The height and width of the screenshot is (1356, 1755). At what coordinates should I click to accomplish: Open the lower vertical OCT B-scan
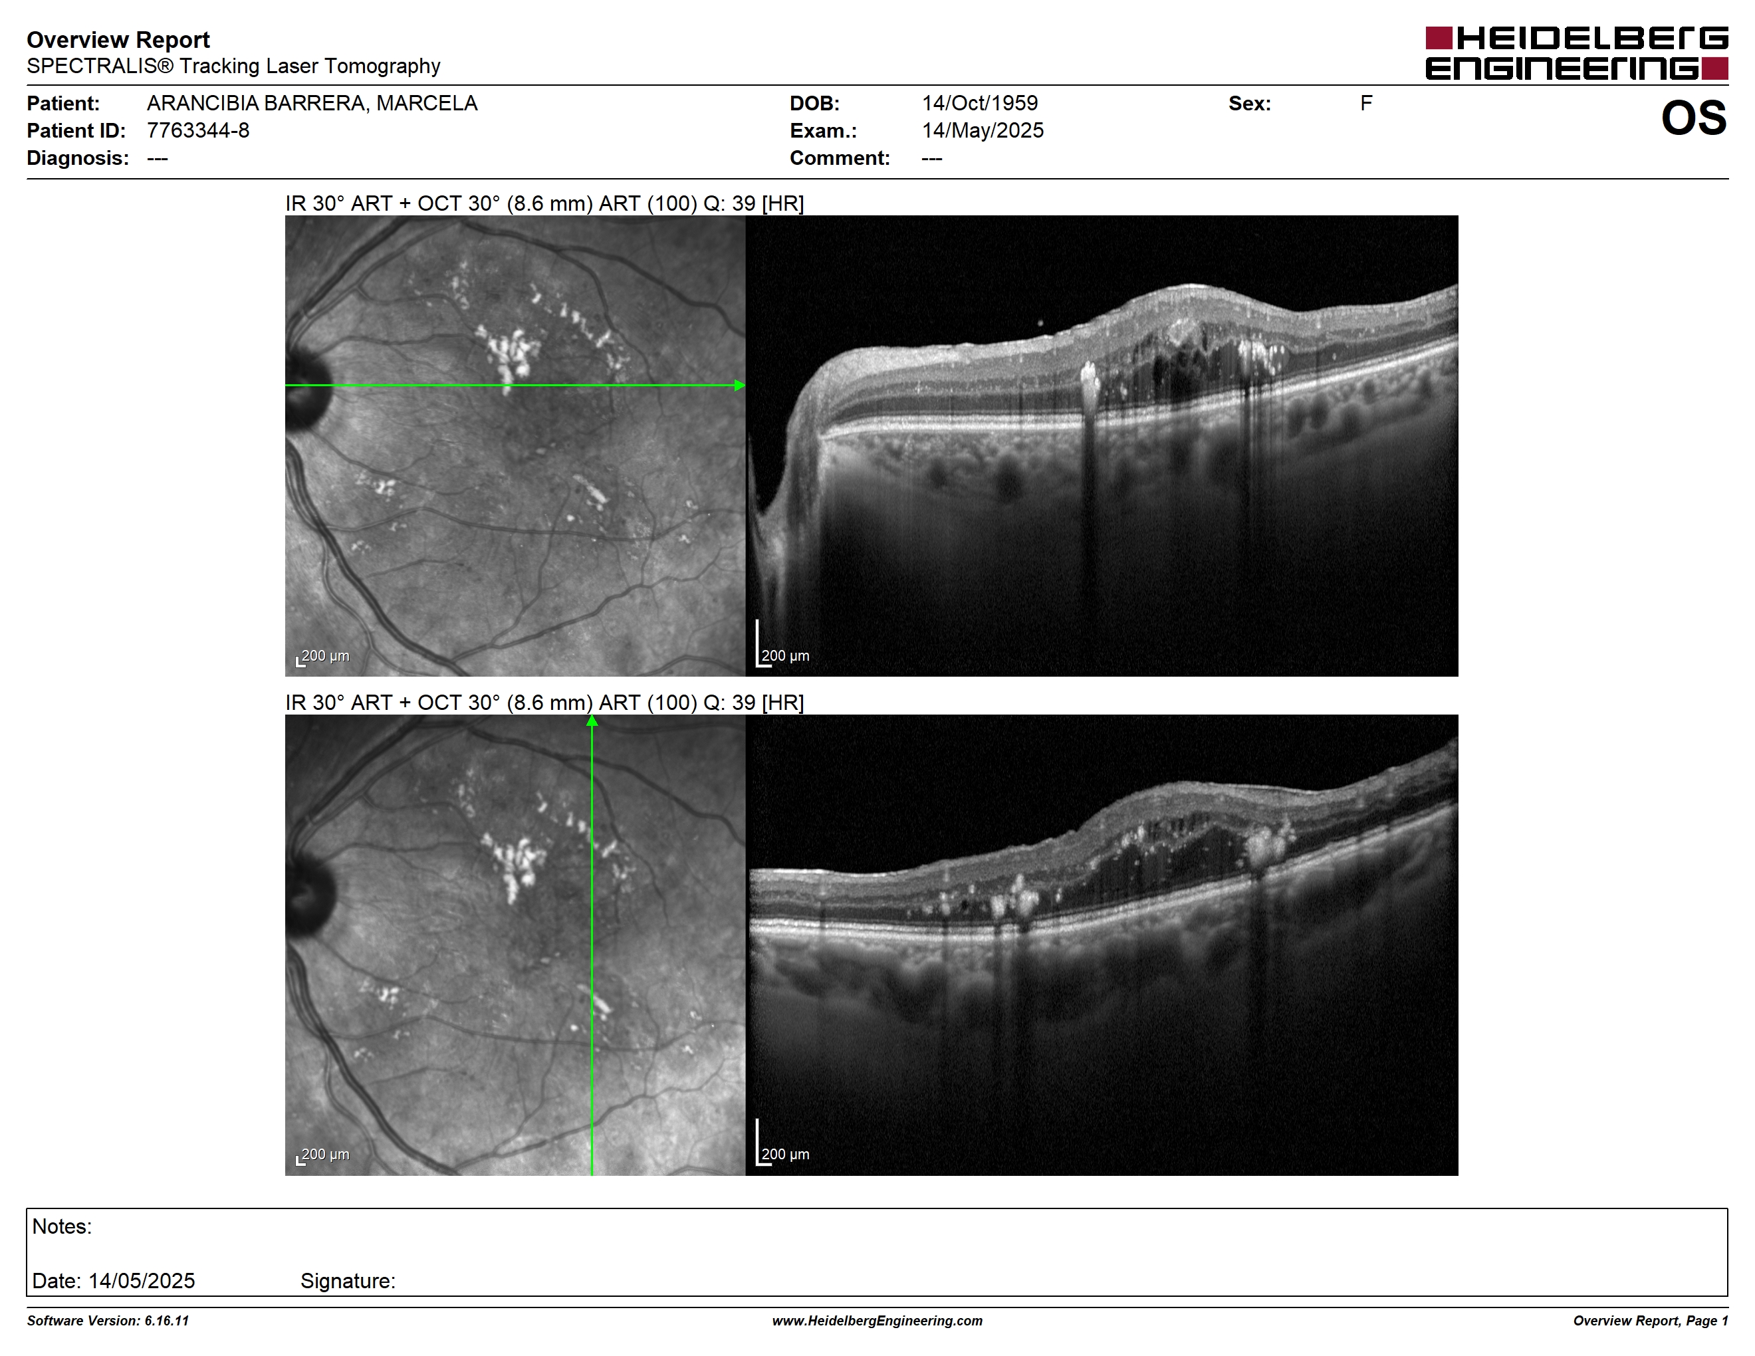pyautogui.click(x=1102, y=945)
